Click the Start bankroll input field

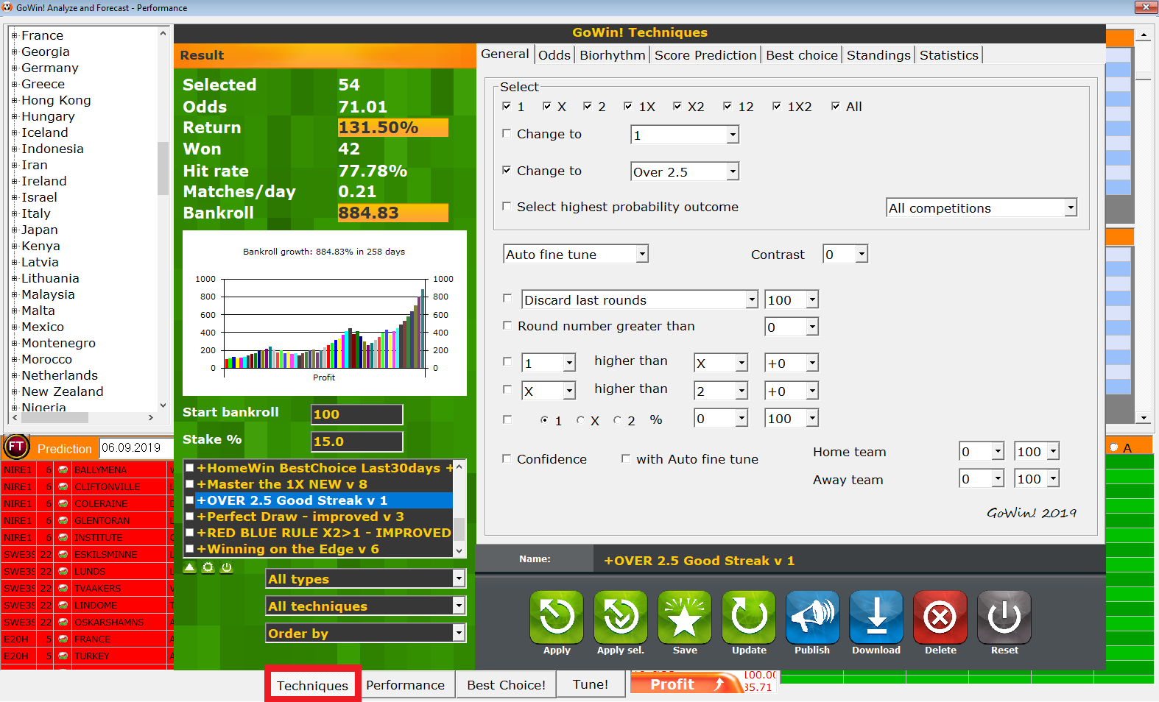coord(357,414)
